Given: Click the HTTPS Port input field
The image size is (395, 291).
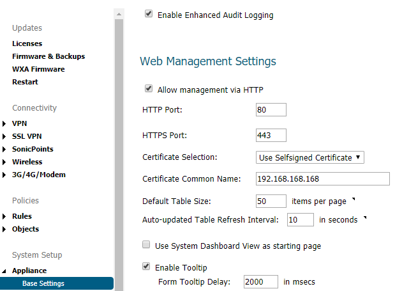Looking at the screenshot, I should (x=271, y=135).
